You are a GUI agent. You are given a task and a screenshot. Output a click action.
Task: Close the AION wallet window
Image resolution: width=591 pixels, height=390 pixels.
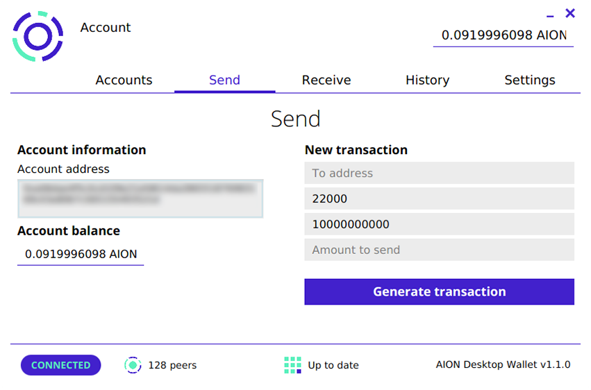(570, 13)
